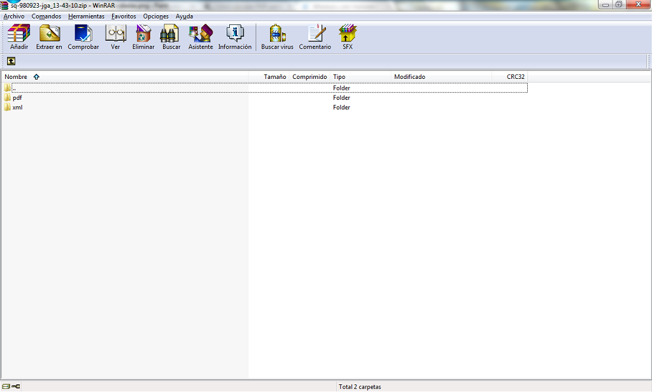Image resolution: width=652 pixels, height=392 pixels.
Task: Select the xml folder
Action: coord(17,108)
